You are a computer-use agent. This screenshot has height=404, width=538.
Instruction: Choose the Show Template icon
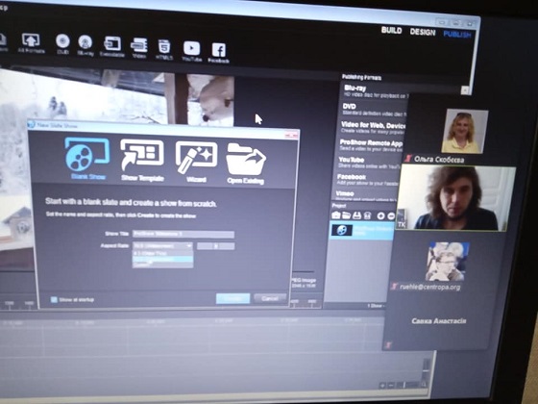click(x=142, y=160)
